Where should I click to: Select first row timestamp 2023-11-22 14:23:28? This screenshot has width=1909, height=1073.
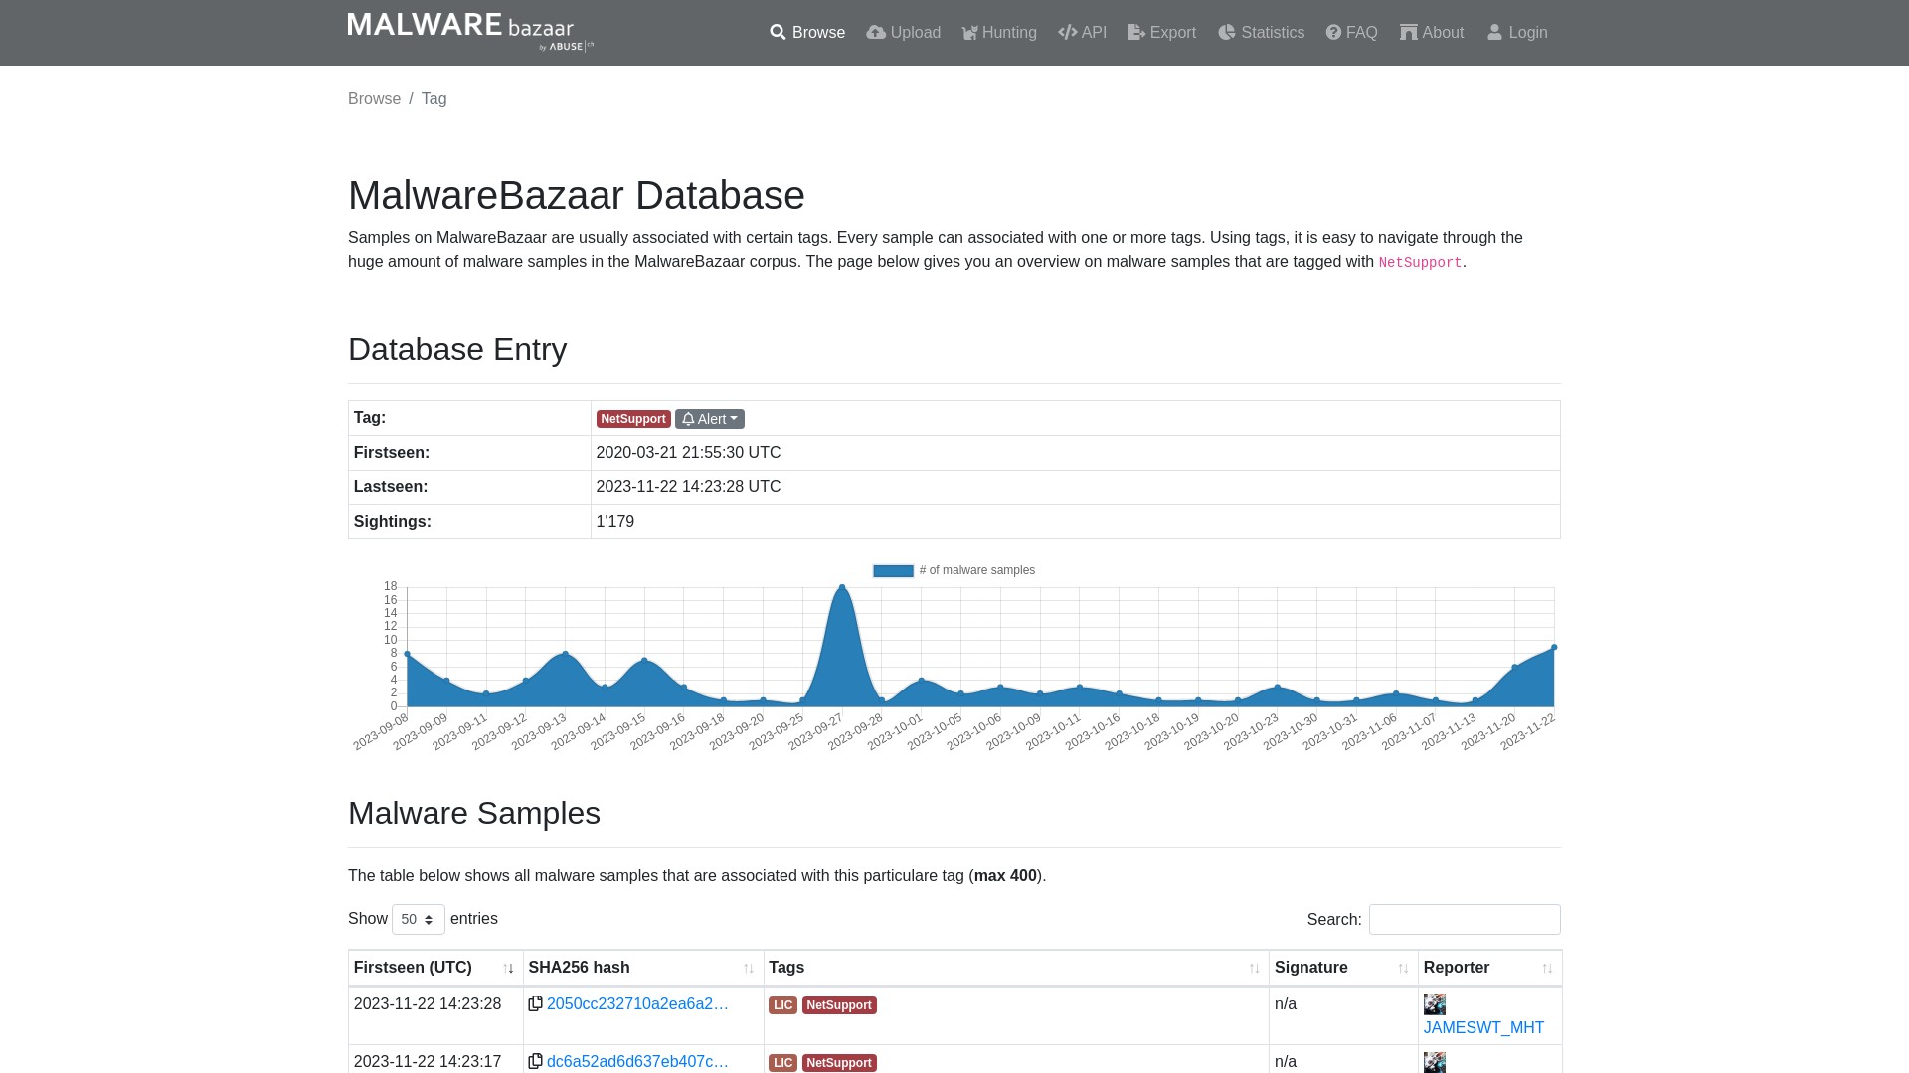[x=428, y=1004]
